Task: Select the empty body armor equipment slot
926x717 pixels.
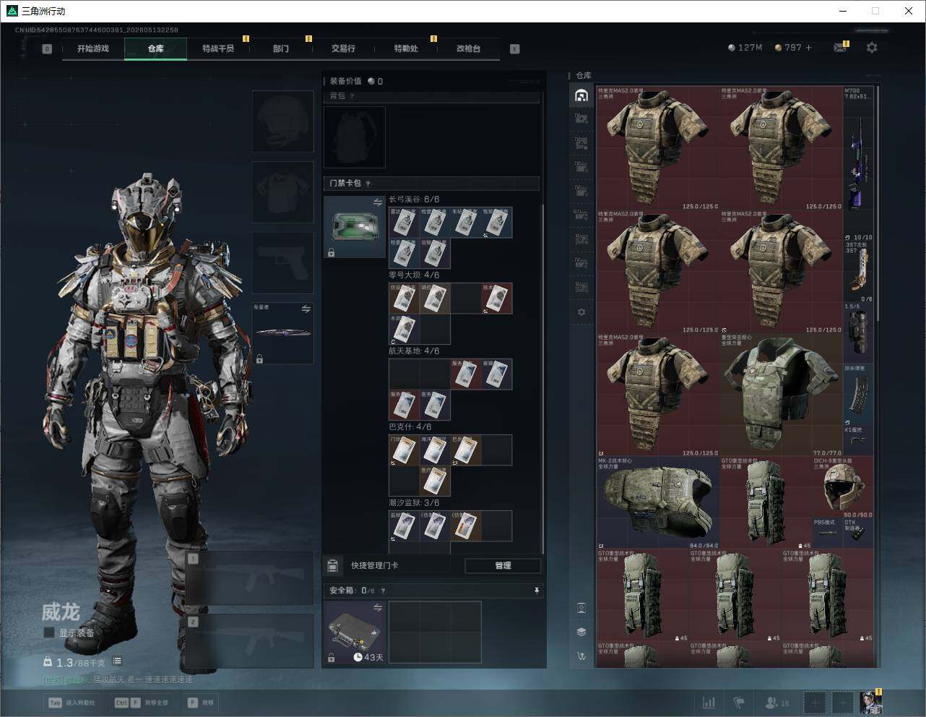Action: [x=283, y=192]
